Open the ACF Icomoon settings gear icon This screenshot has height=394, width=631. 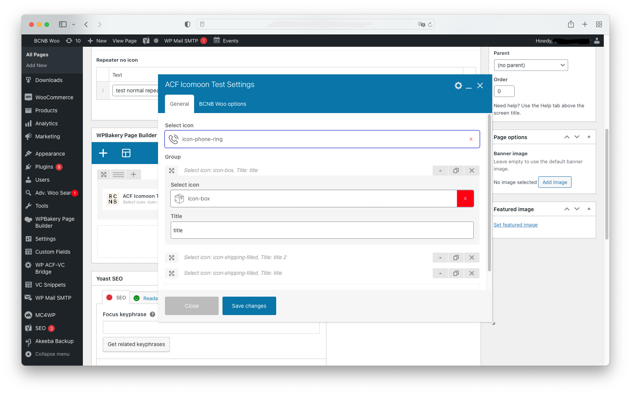pyautogui.click(x=458, y=85)
